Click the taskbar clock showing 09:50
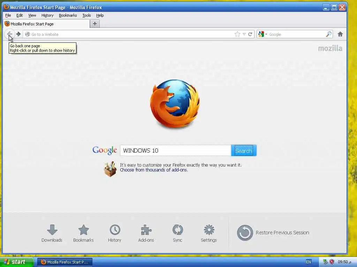The width and height of the screenshot is (357, 267). point(344,262)
